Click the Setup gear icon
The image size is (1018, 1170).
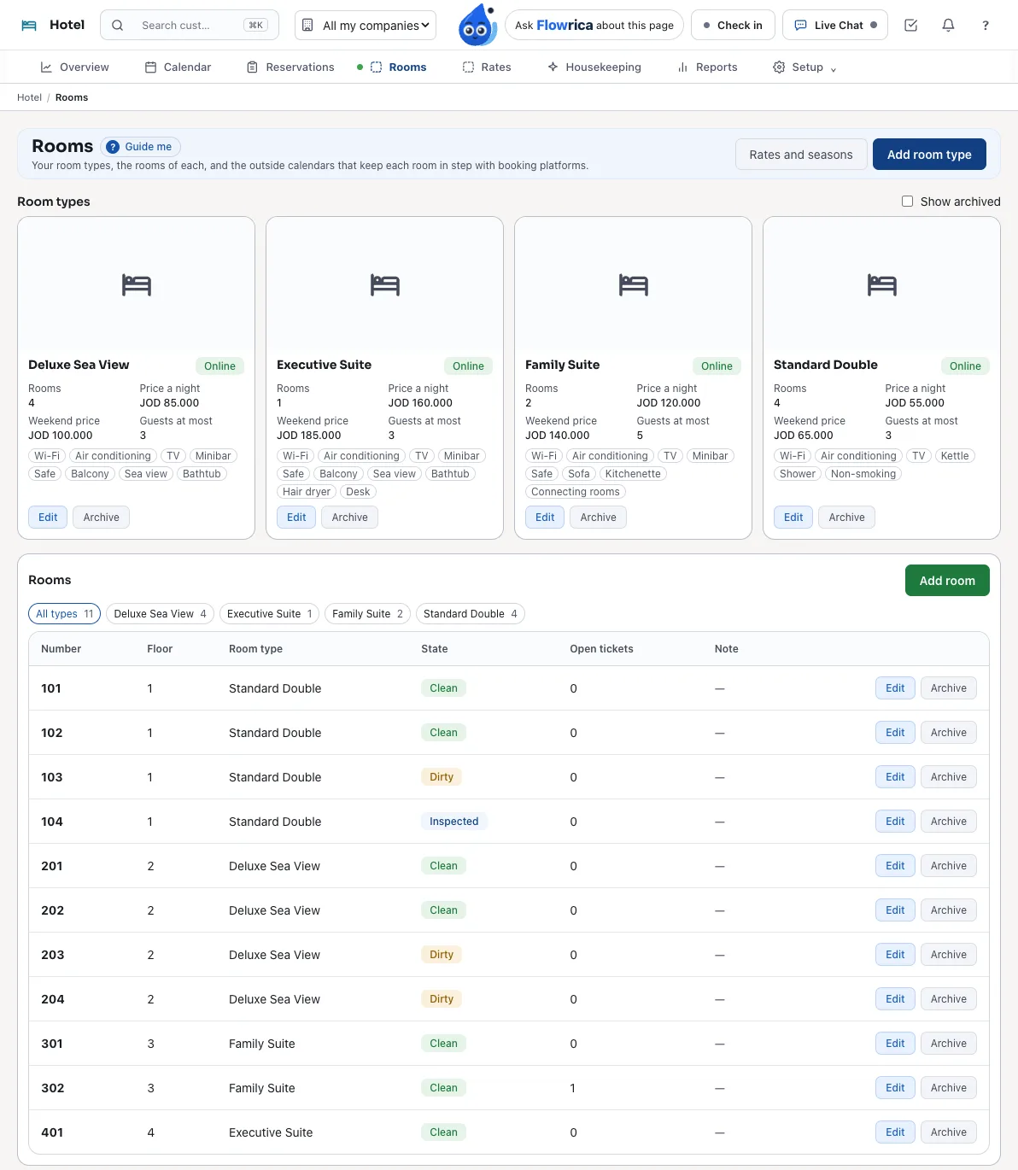(779, 67)
